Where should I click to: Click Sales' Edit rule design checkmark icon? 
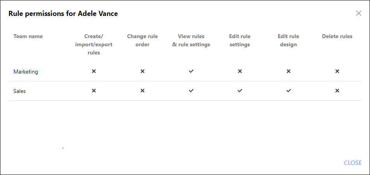pyautogui.click(x=288, y=91)
